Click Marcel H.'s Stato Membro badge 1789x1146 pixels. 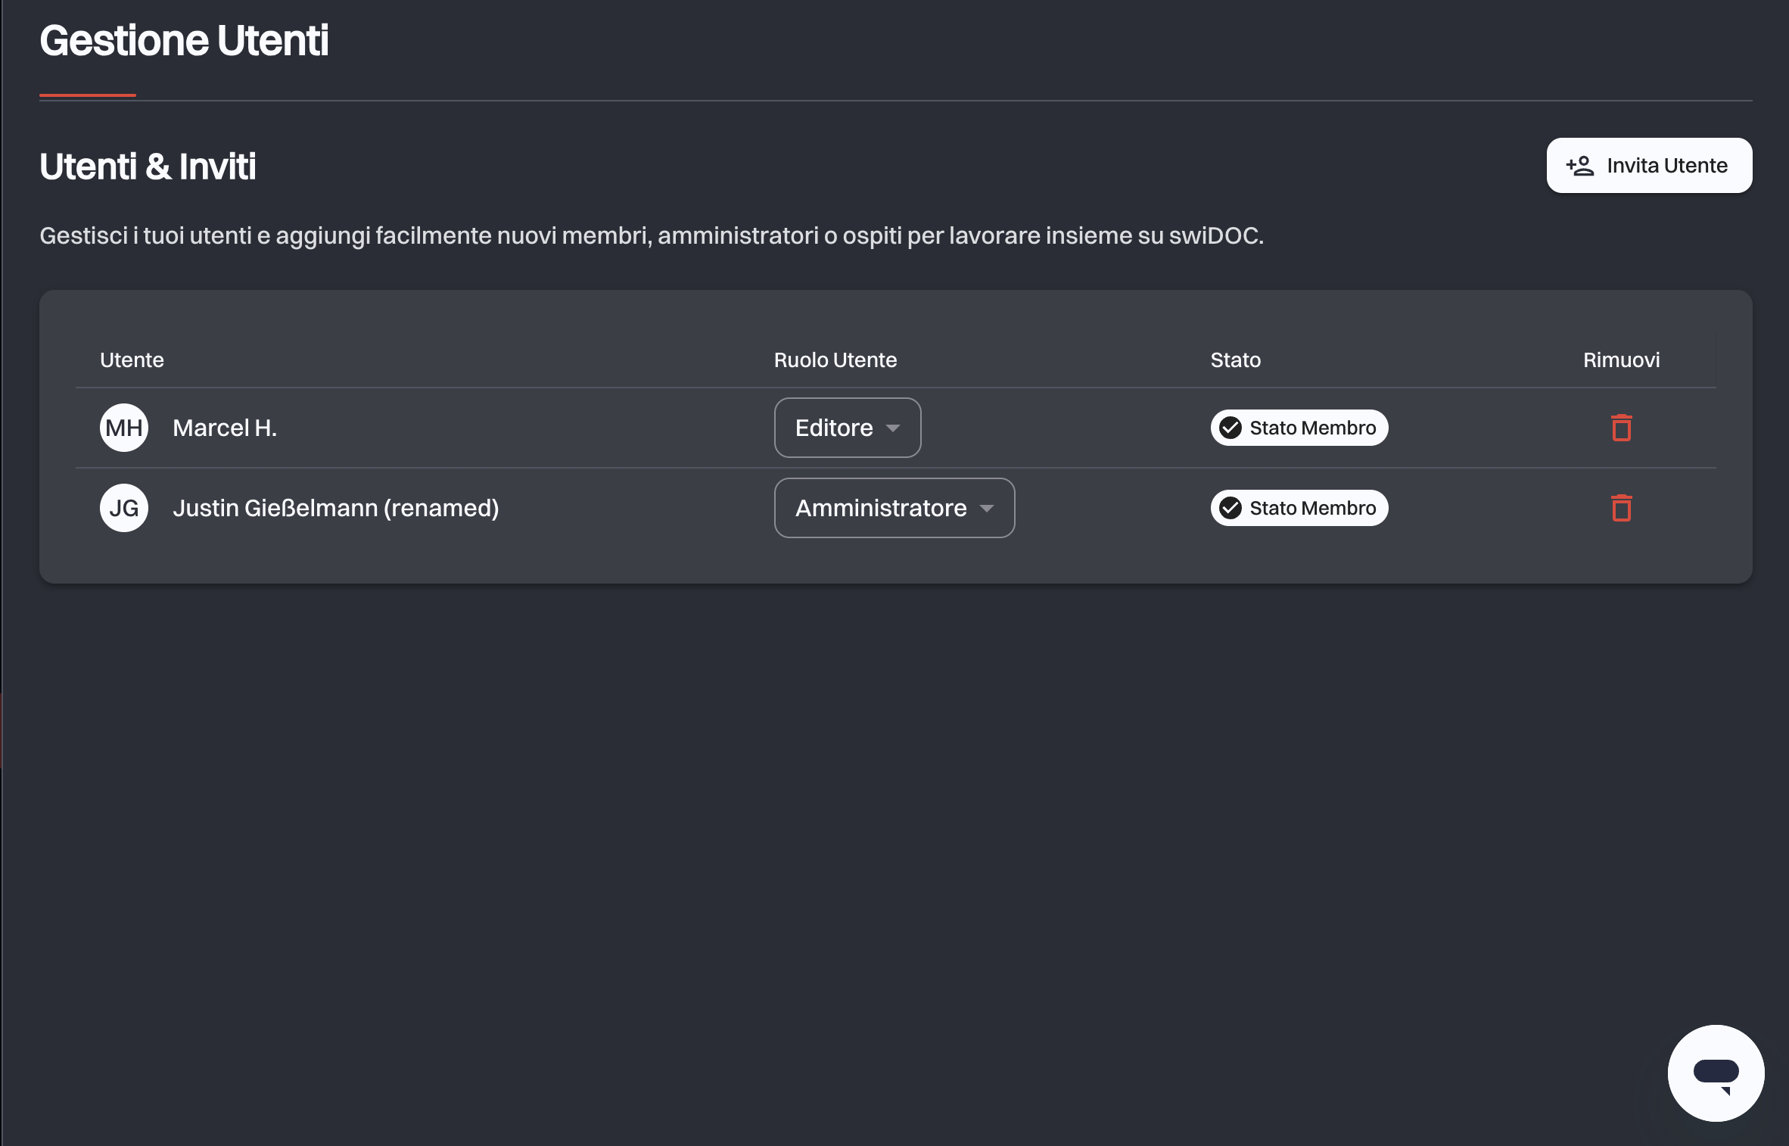click(x=1299, y=428)
